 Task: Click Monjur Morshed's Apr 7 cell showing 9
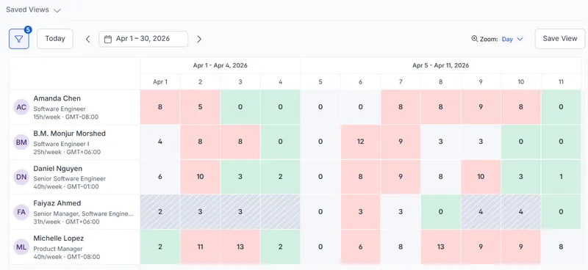click(x=401, y=142)
